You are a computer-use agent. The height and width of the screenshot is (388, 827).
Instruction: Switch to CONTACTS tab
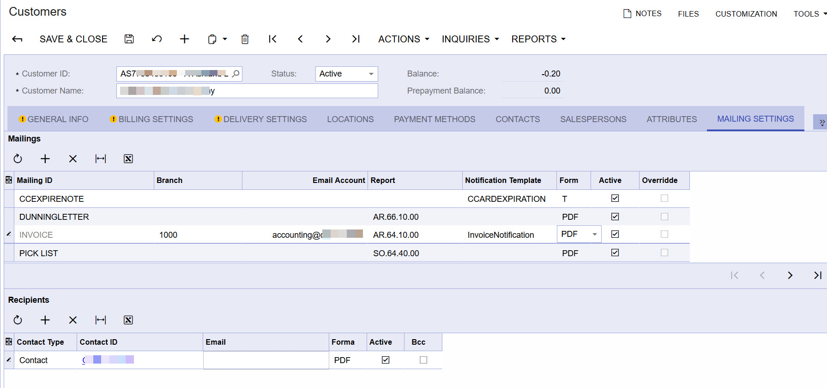tap(518, 119)
